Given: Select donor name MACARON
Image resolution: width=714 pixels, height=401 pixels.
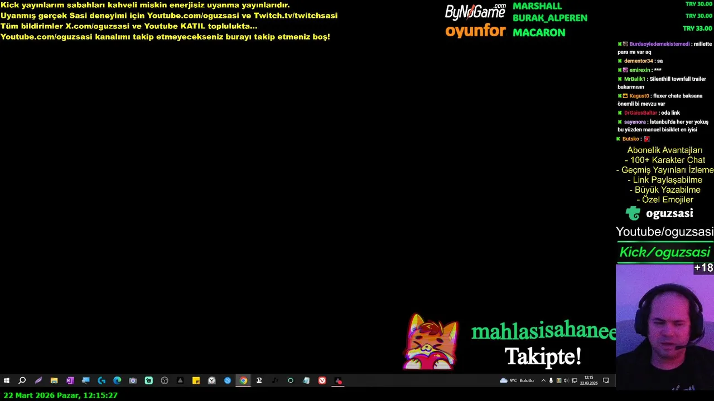Looking at the screenshot, I should click(539, 32).
